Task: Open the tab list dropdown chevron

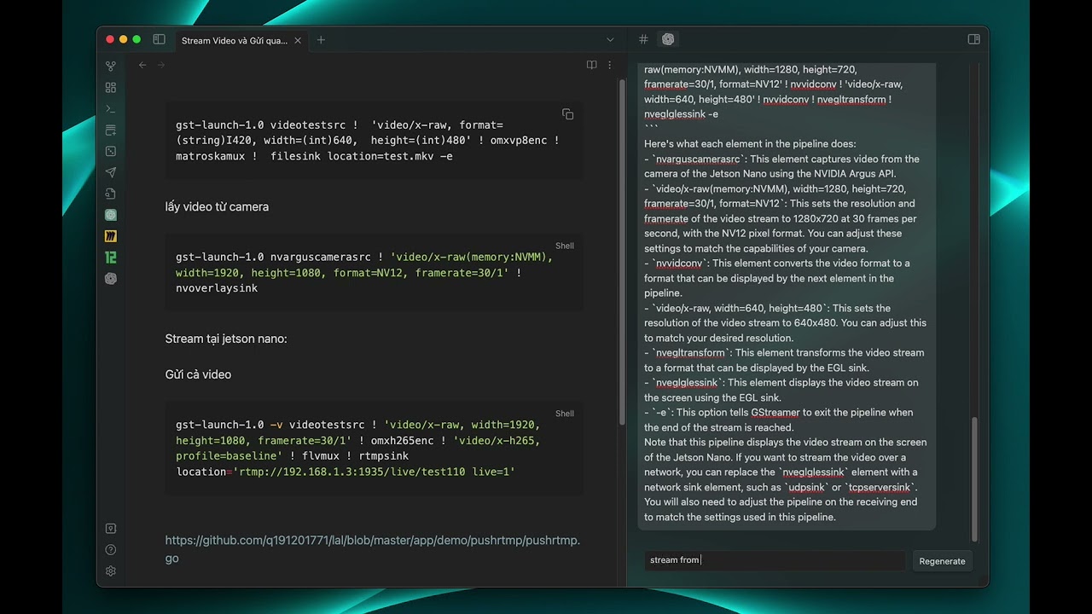Action: [610, 40]
